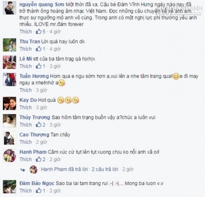Like Tuấn Hương's comment via Thích
Screen dimensions: 205x197
point(26,90)
